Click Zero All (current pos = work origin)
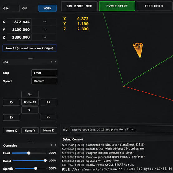 coord(30,48)
